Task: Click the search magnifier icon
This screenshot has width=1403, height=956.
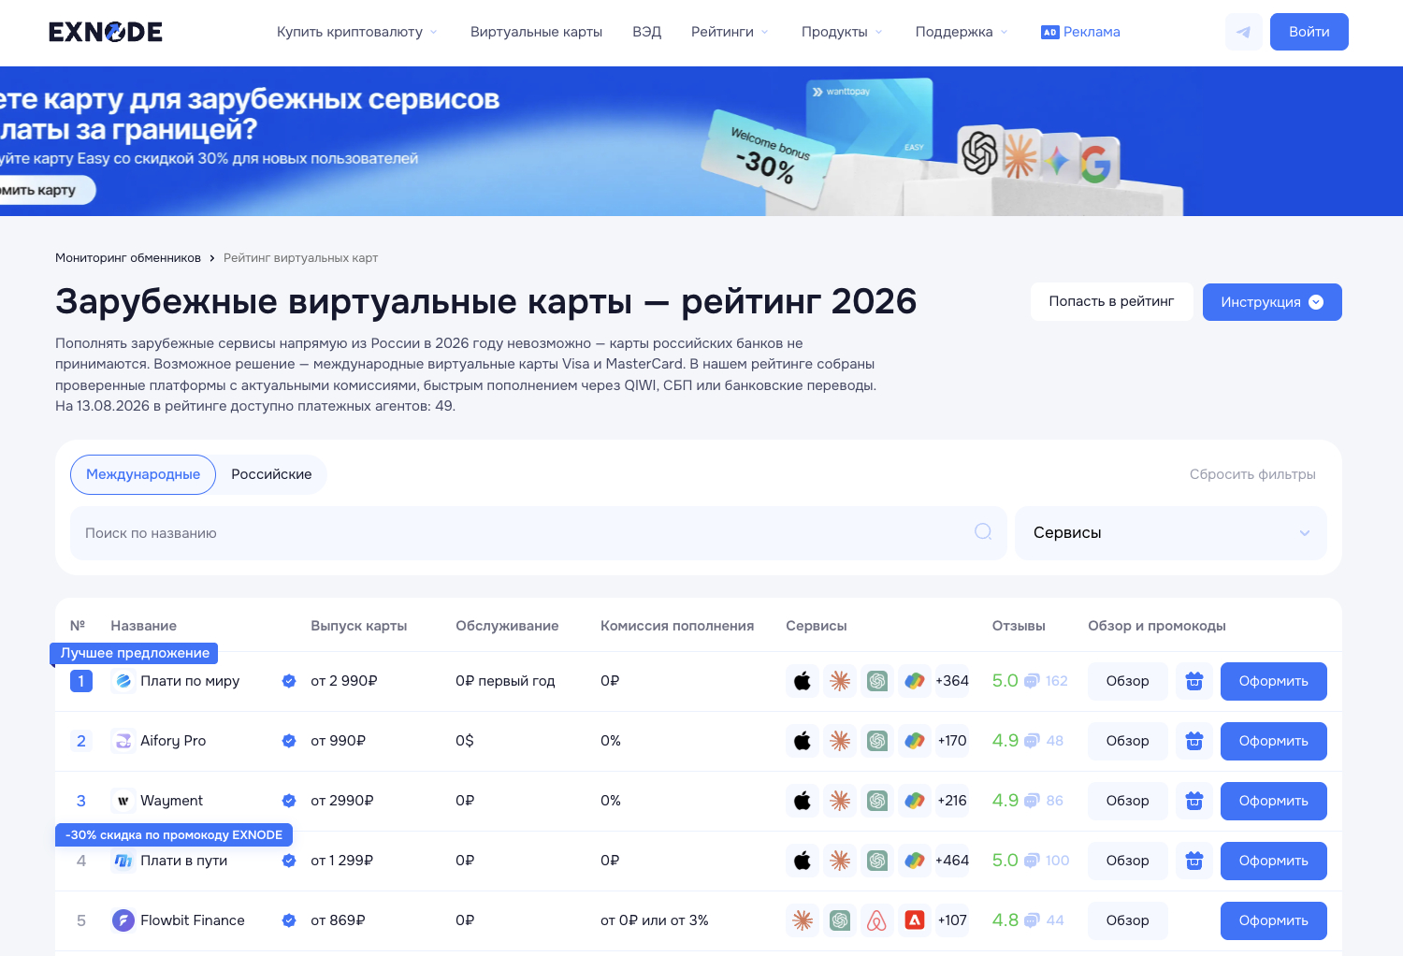Action: tap(983, 531)
